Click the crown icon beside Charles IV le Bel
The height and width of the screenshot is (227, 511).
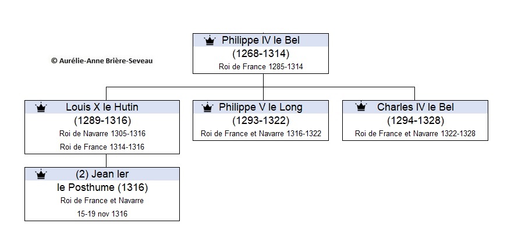[361, 107]
